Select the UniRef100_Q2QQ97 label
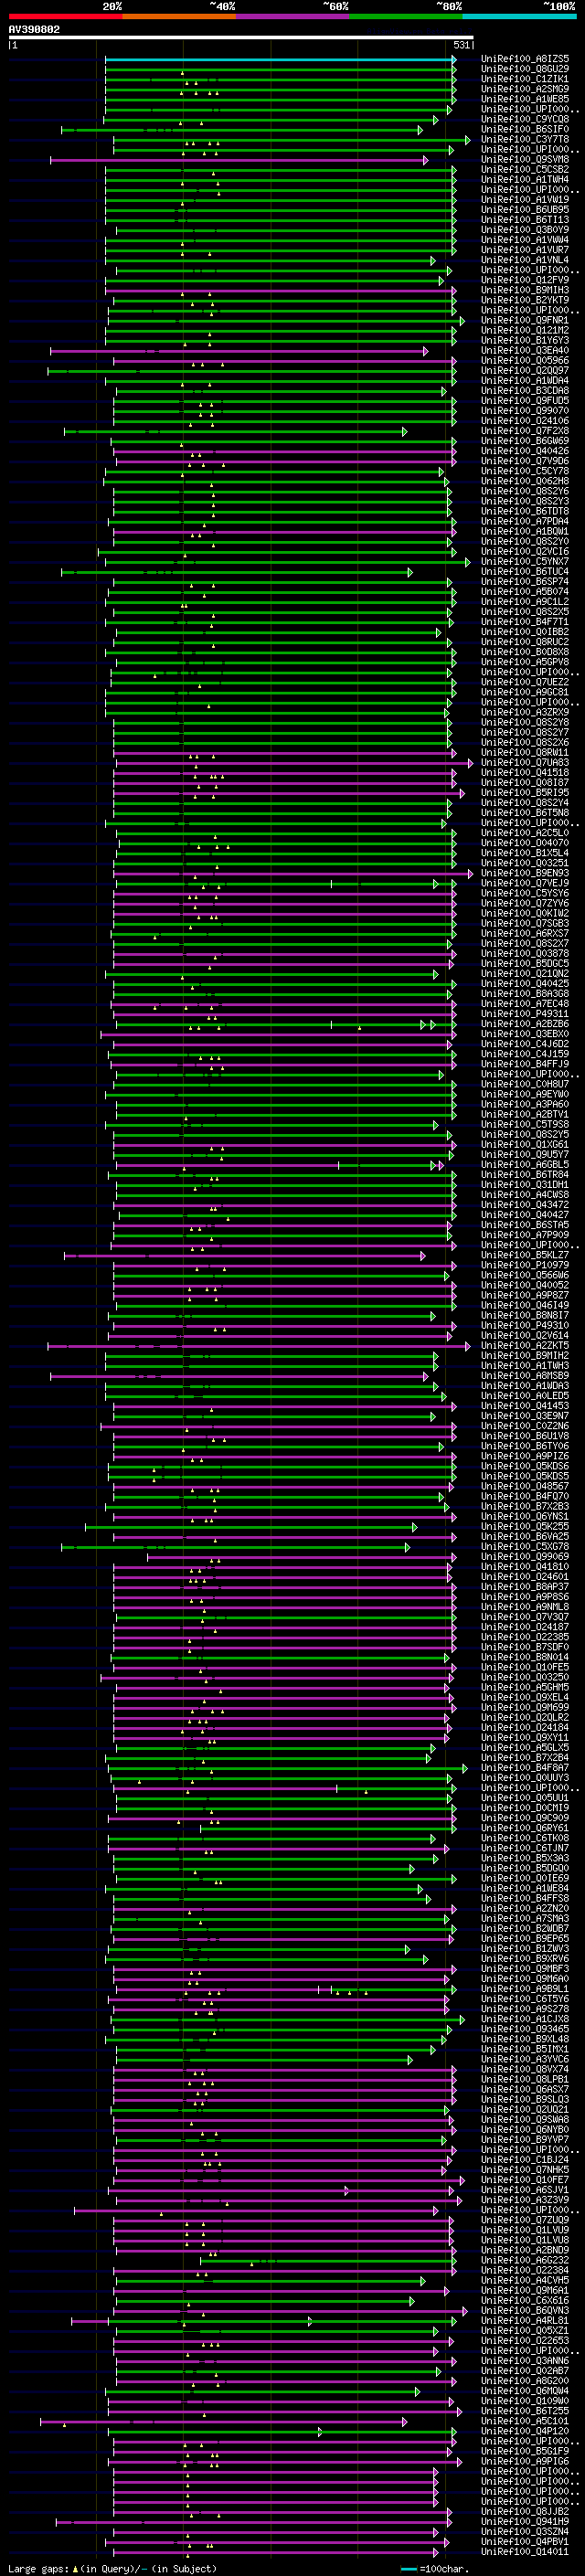The width and height of the screenshot is (585, 2576). point(525,370)
